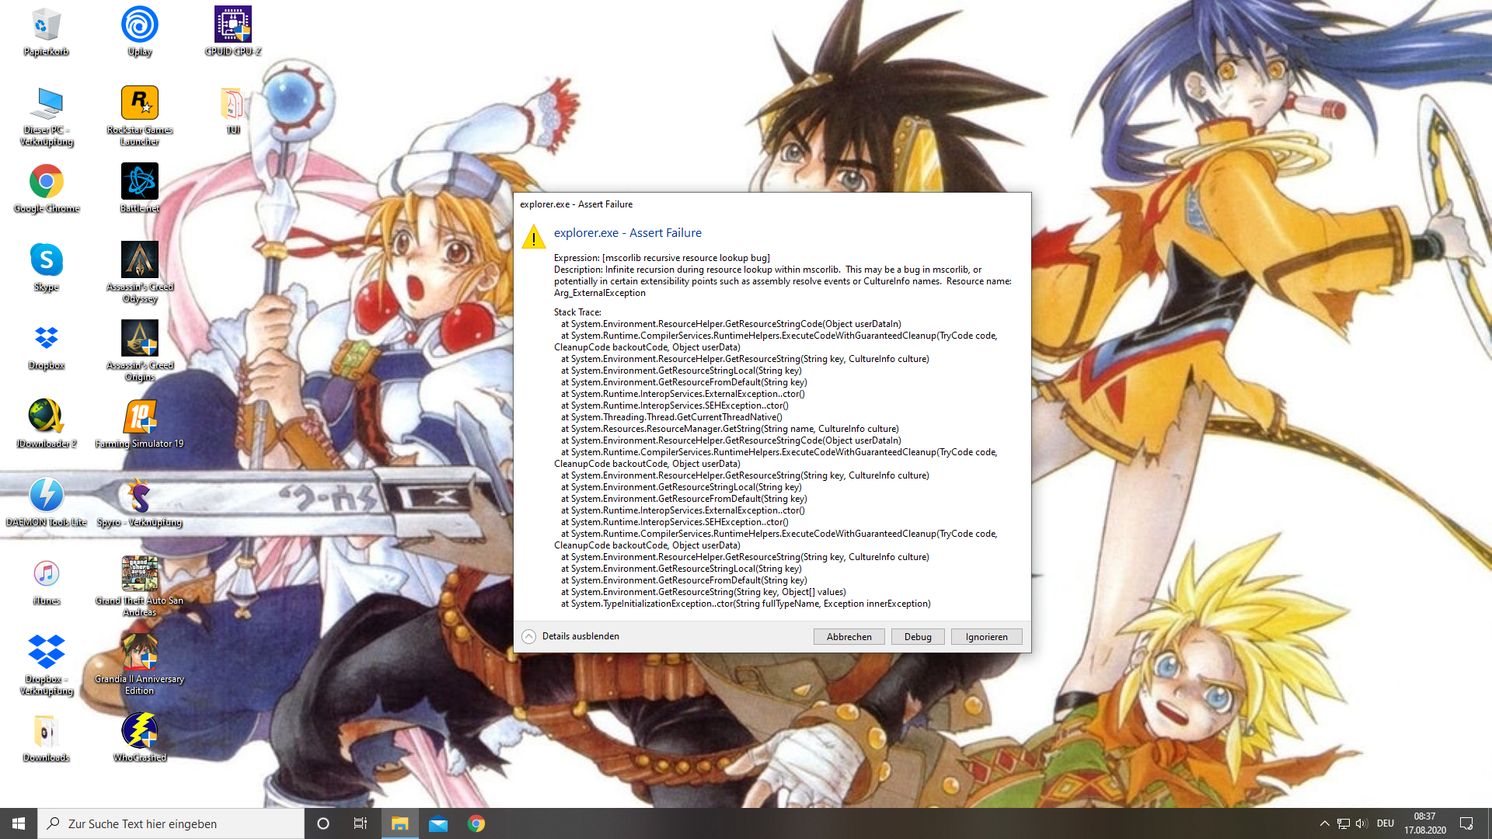
Task: Click the Rockstar Games Launcher icon
Action: tap(140, 103)
